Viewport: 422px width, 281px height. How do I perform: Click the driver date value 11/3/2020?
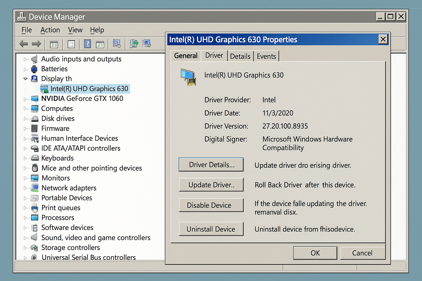point(278,113)
